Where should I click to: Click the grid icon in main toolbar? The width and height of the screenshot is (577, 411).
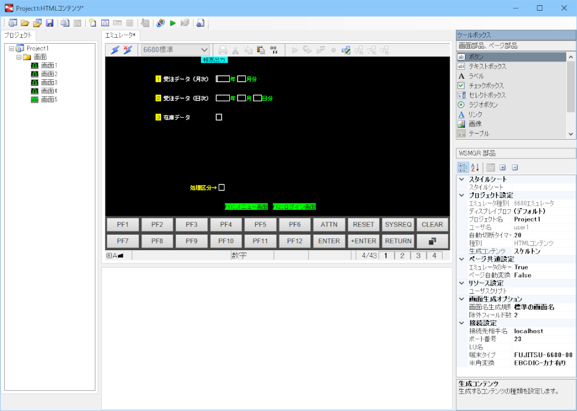click(130, 23)
